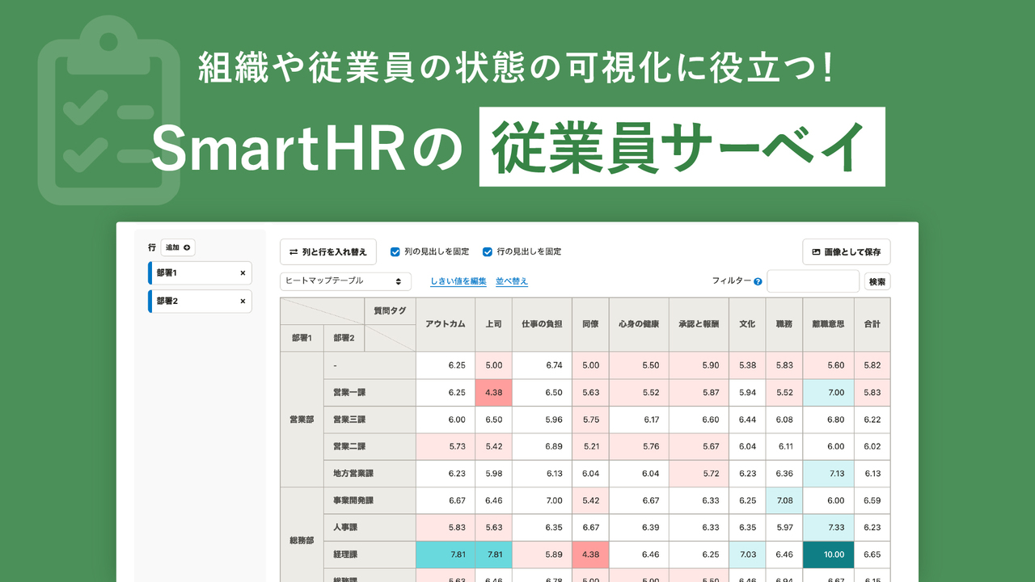Click the 7.33 cell in 人事課 row

point(828,528)
